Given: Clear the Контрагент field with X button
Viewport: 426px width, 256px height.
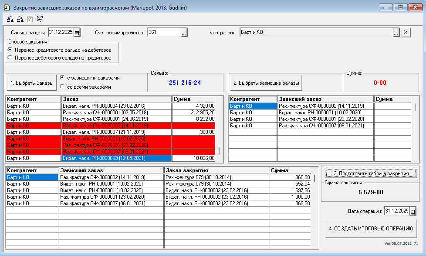Looking at the screenshot, I should point(405,33).
